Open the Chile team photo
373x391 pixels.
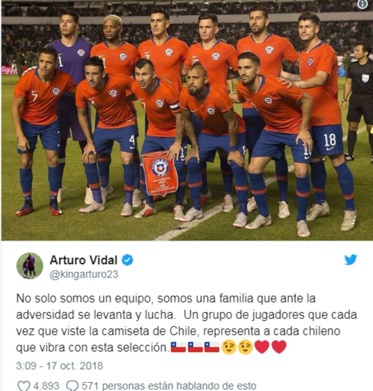[187, 120]
